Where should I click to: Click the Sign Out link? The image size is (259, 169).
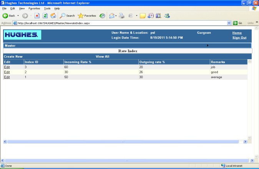[x=239, y=38]
